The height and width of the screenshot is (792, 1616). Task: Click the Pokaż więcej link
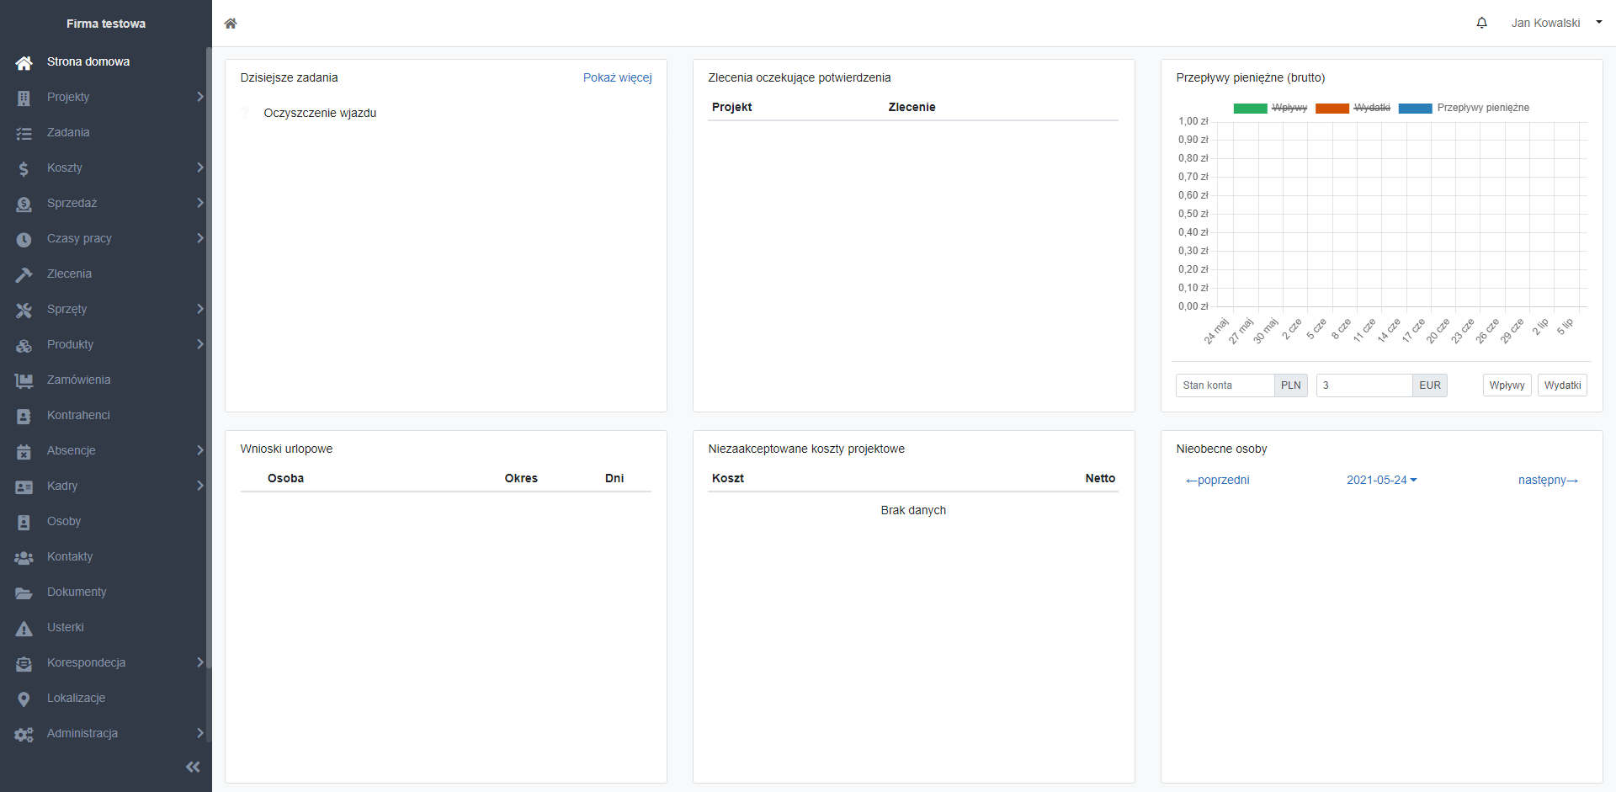click(x=617, y=77)
